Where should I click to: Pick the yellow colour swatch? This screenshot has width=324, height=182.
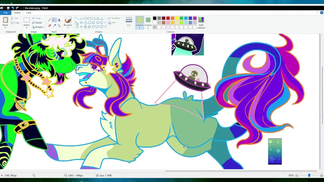[x=177, y=18]
